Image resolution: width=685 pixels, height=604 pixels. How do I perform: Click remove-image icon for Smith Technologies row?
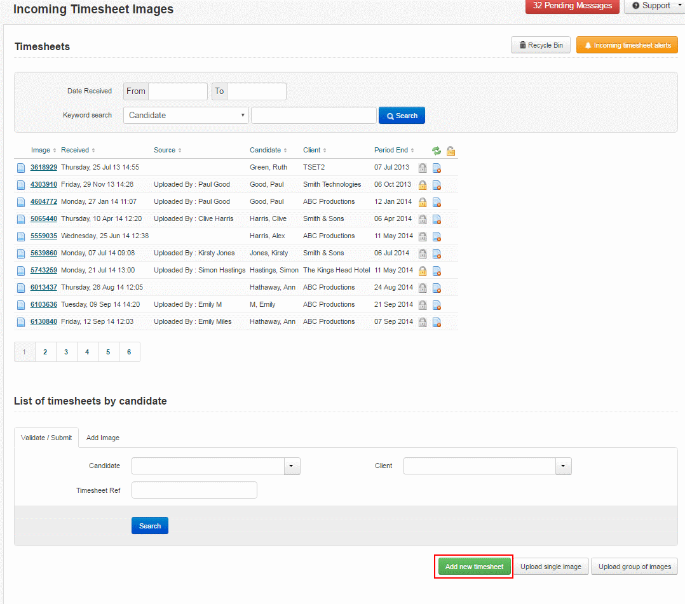tap(437, 185)
